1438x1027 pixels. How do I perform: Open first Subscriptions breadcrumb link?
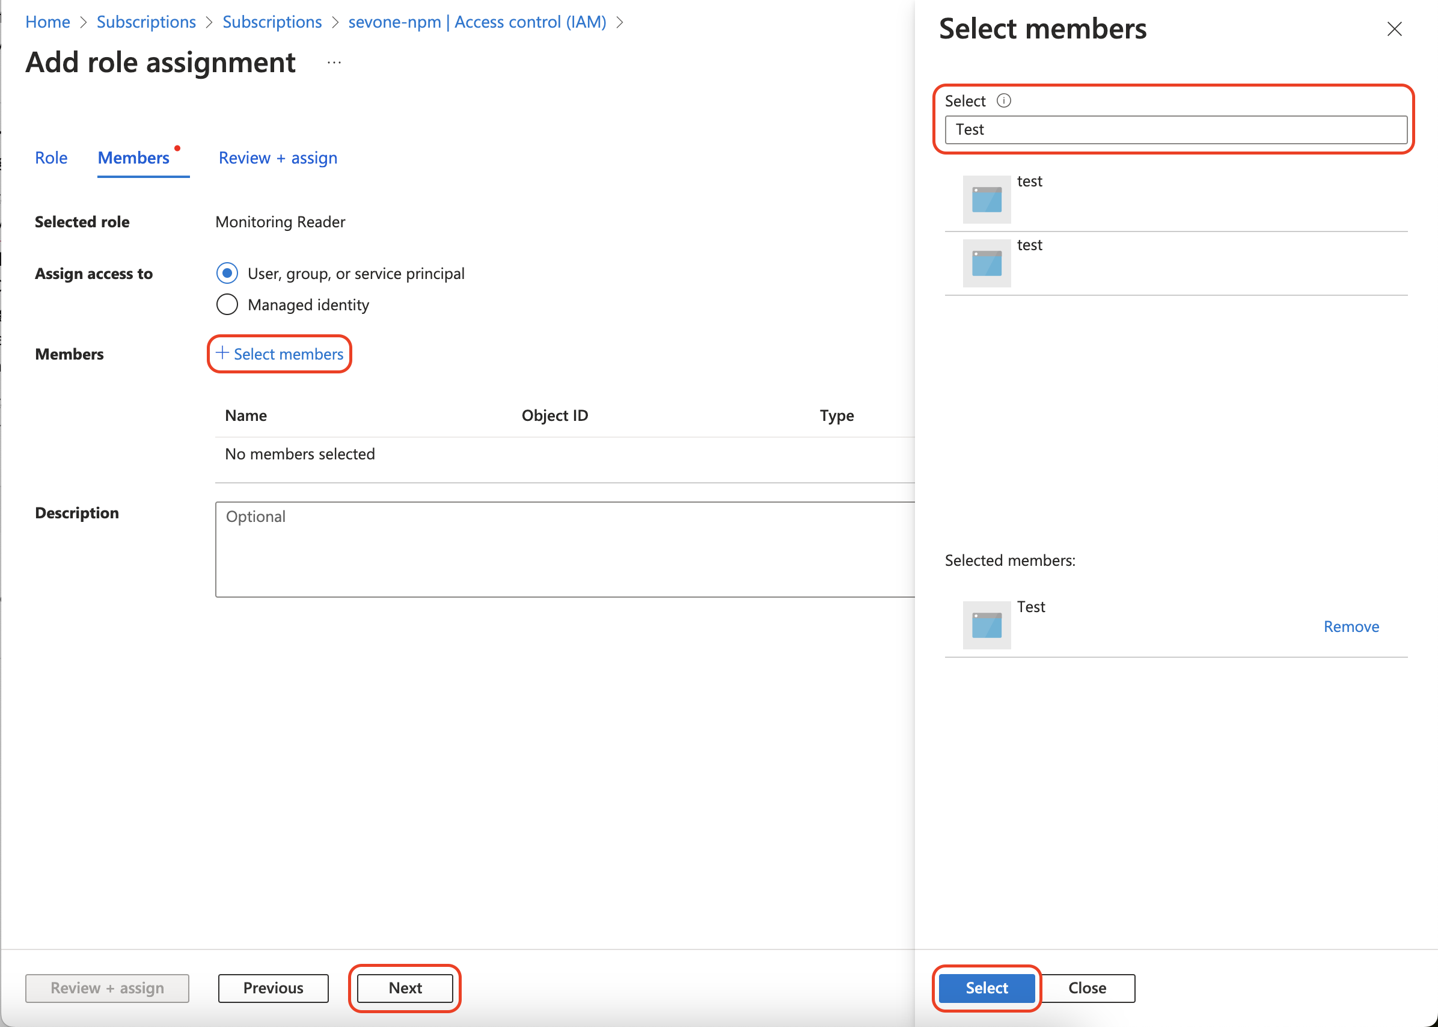[x=146, y=22]
